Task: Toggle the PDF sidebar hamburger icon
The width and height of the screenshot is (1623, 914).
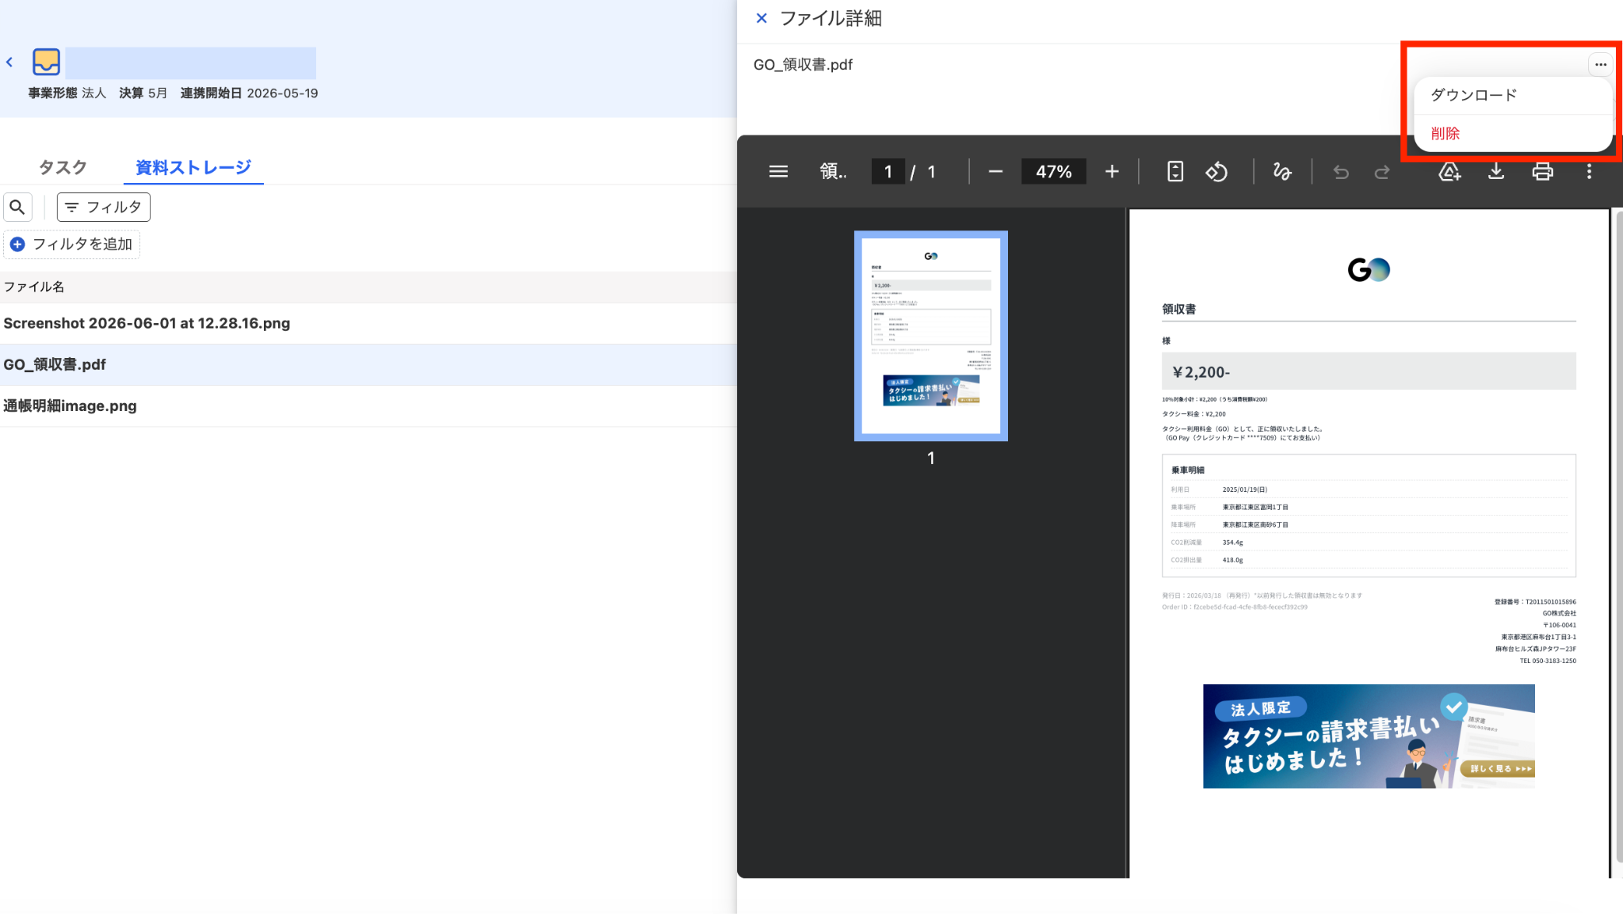Action: point(778,172)
